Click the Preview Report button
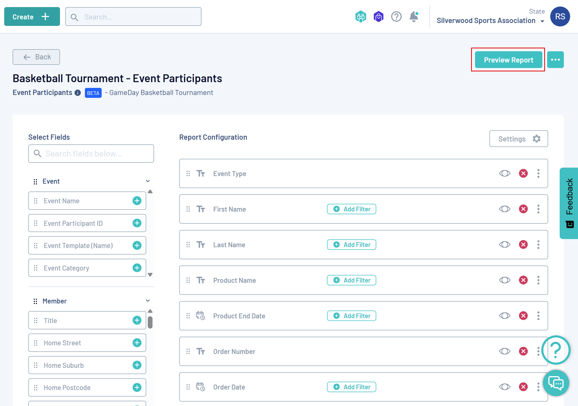The image size is (578, 406). click(508, 60)
